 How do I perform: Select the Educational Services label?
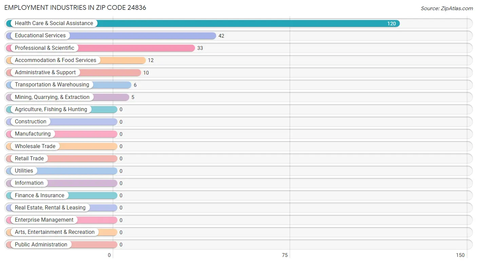(40, 36)
